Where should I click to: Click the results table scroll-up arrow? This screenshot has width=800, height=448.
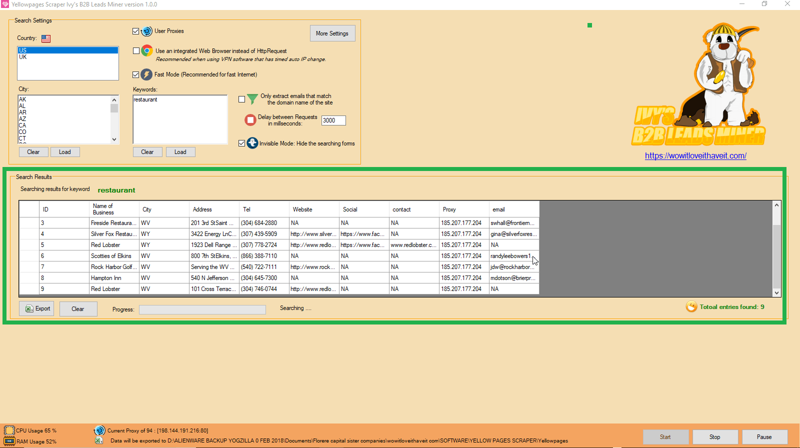(x=776, y=205)
